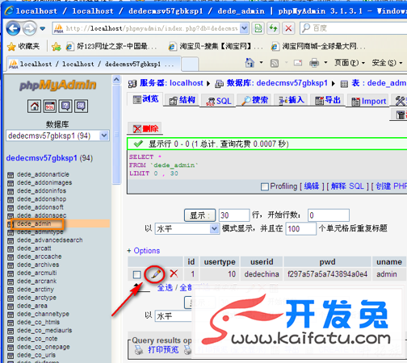Click the red 删除 tab
Viewport: 407px width, 363px height.
click(x=145, y=128)
